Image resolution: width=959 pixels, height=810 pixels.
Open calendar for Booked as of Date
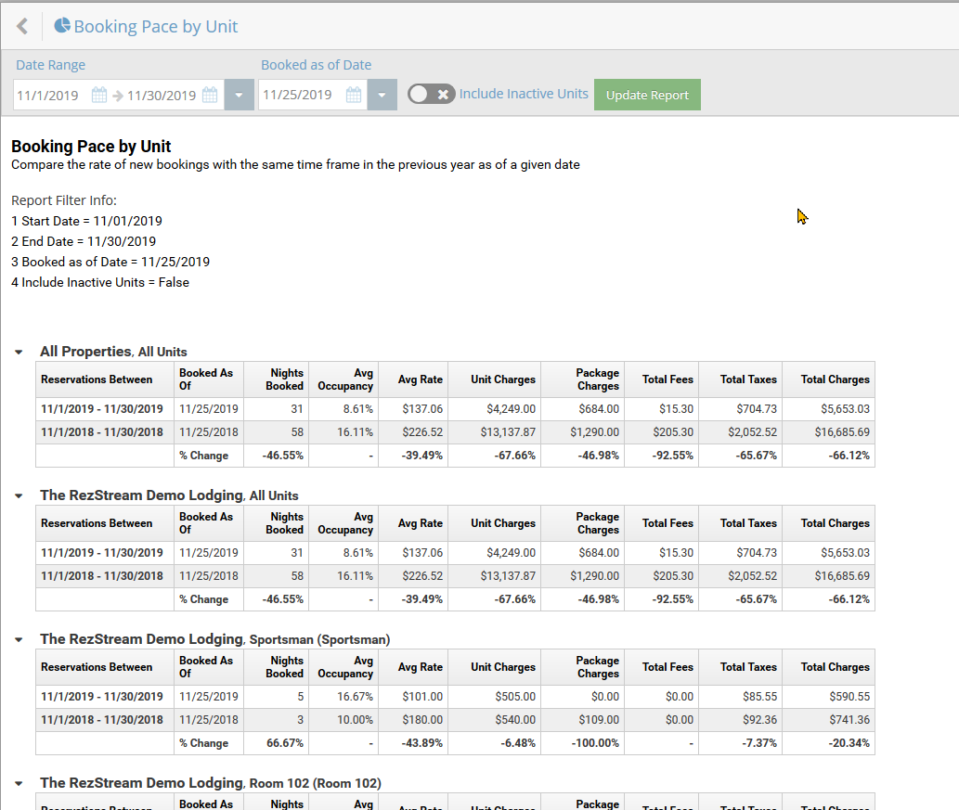[x=354, y=95]
